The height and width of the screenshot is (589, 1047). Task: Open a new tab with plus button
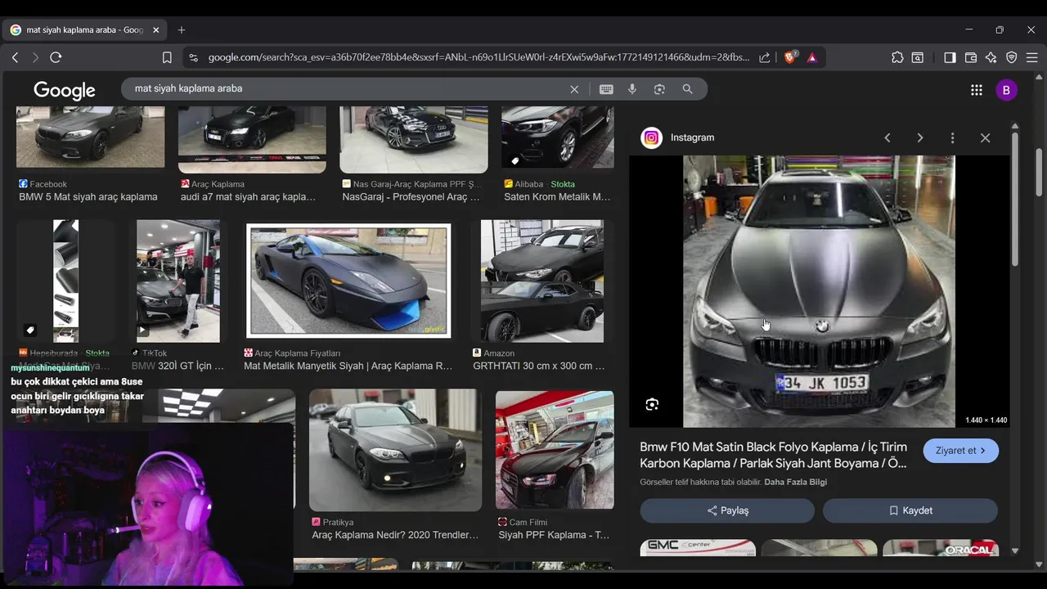(182, 29)
